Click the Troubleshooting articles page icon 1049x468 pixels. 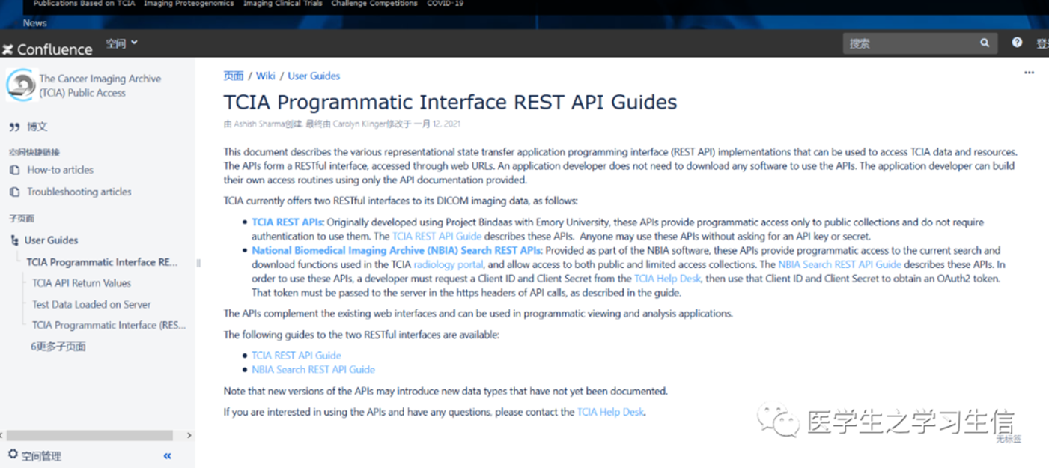click(14, 192)
